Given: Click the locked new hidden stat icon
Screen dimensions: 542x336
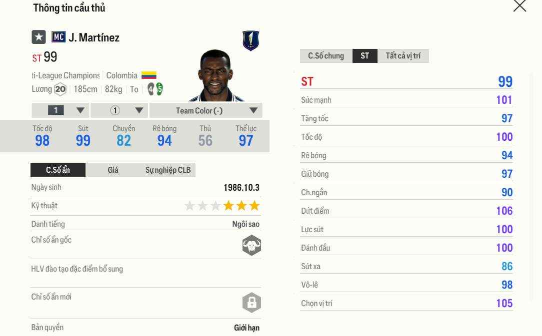Looking at the screenshot, I should [x=251, y=303].
